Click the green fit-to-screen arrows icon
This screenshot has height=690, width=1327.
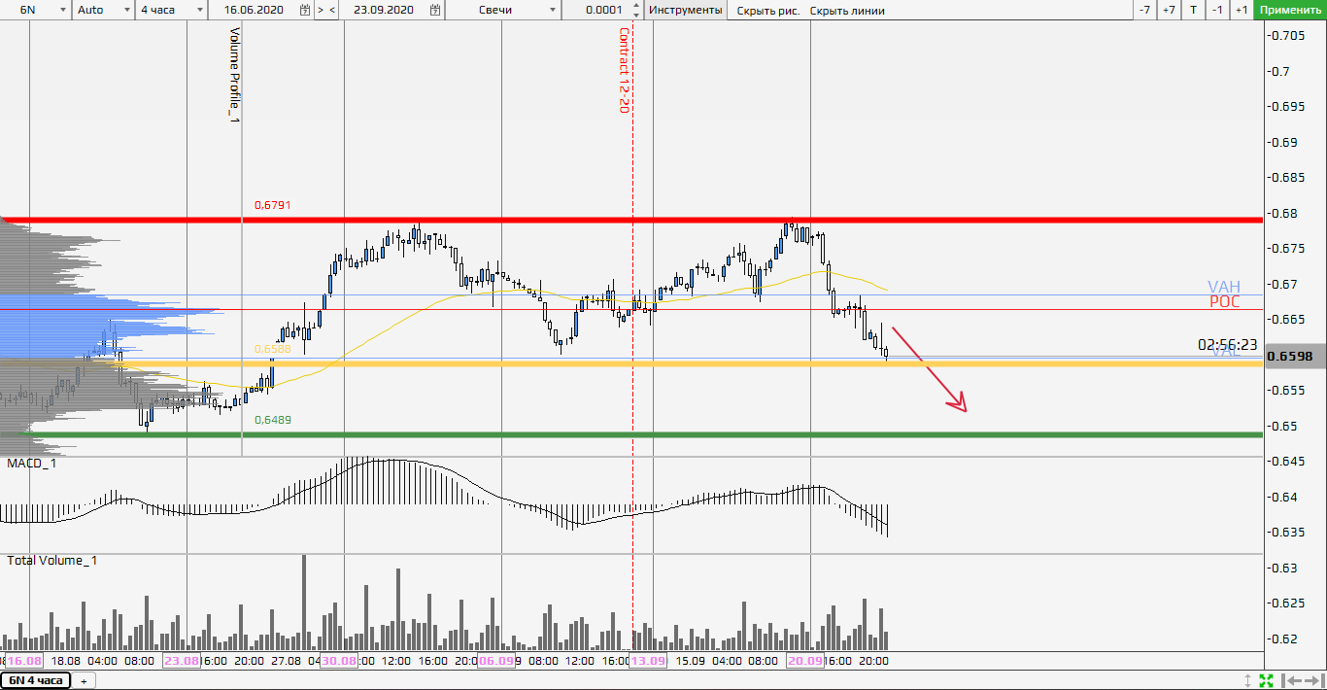1267,680
